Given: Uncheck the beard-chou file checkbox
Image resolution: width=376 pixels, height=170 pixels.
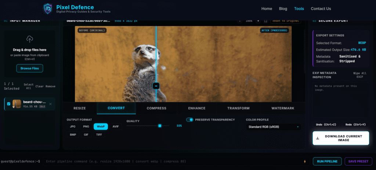Looking at the screenshot, I should coord(9,104).
